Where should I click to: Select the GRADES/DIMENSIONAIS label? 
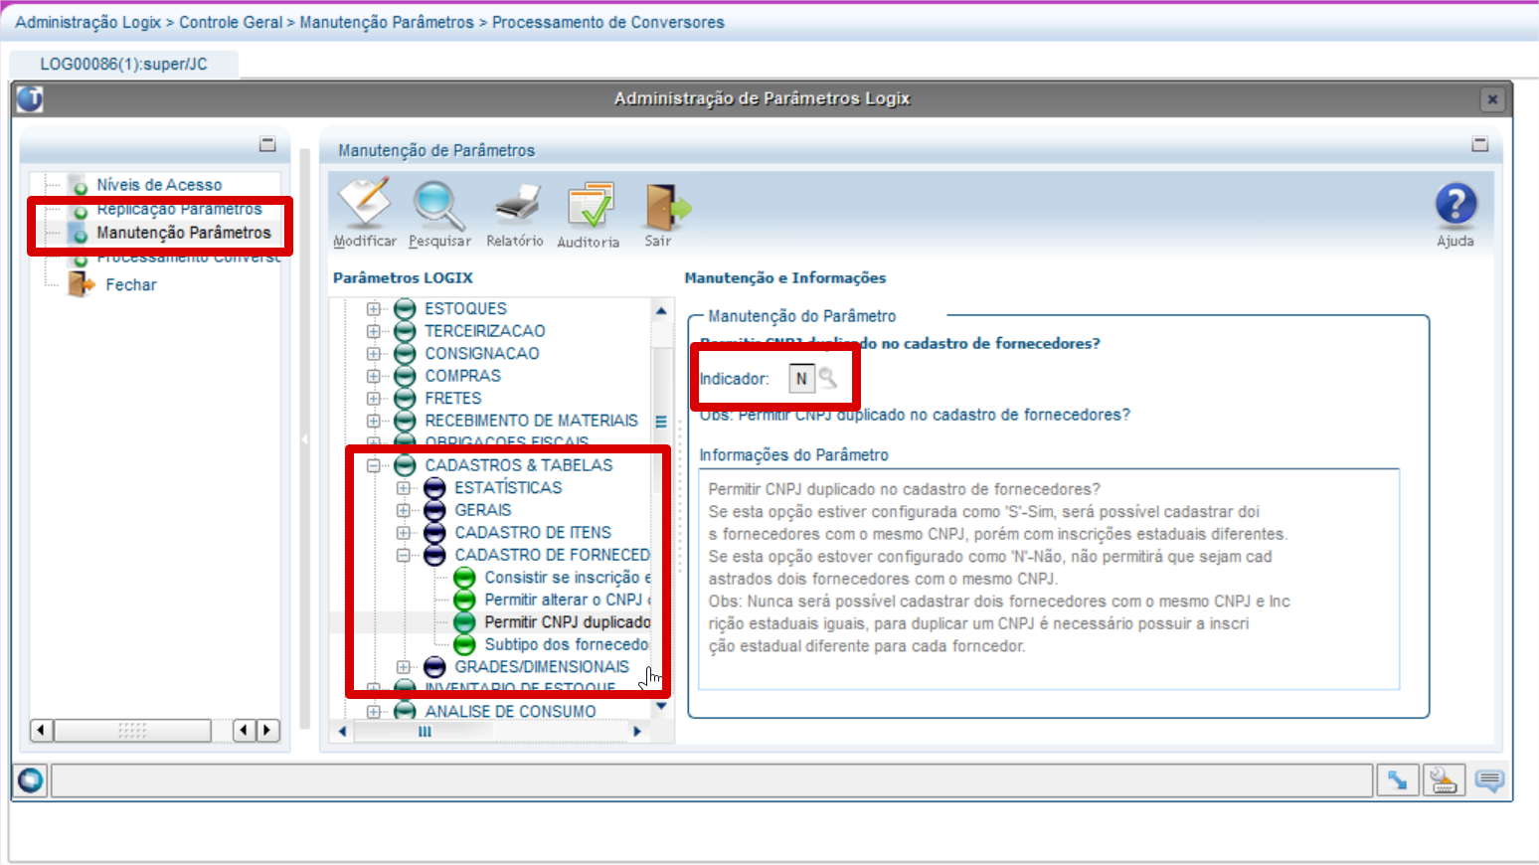(542, 666)
